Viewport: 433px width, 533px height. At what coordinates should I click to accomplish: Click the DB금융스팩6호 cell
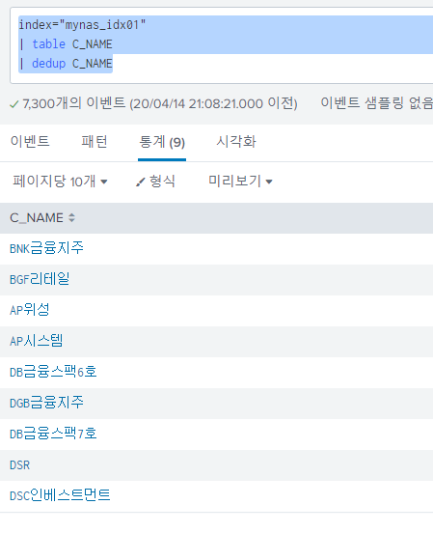(x=53, y=372)
